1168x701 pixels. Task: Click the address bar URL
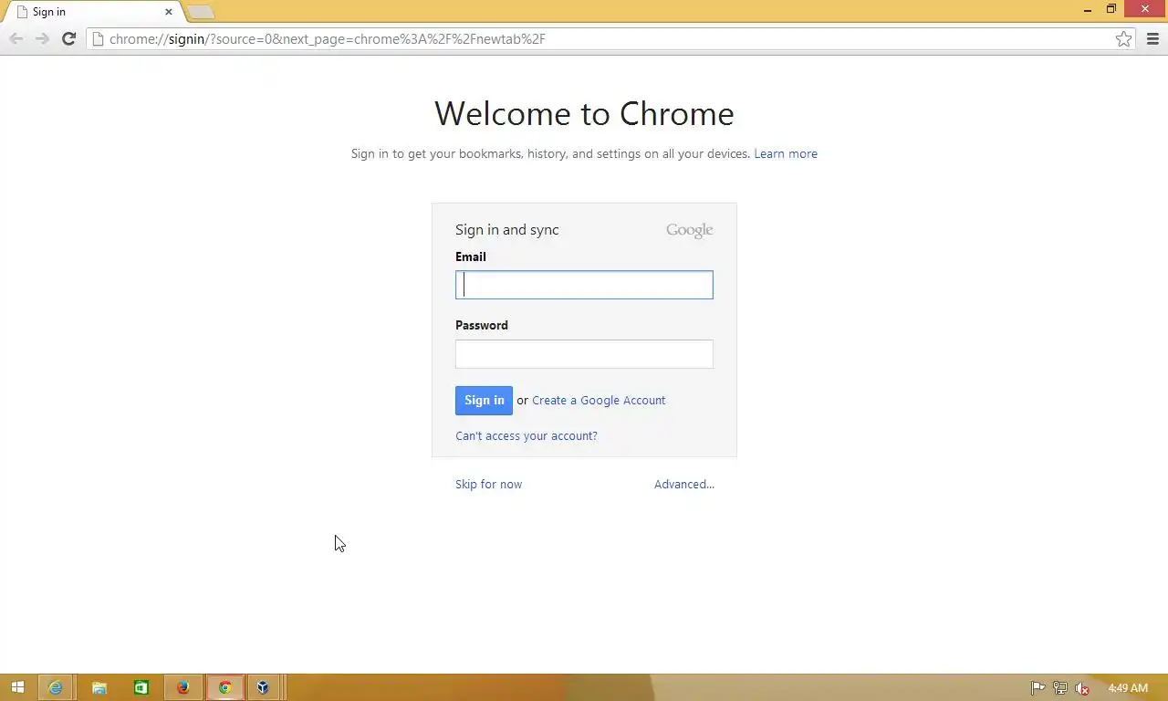[327, 38]
